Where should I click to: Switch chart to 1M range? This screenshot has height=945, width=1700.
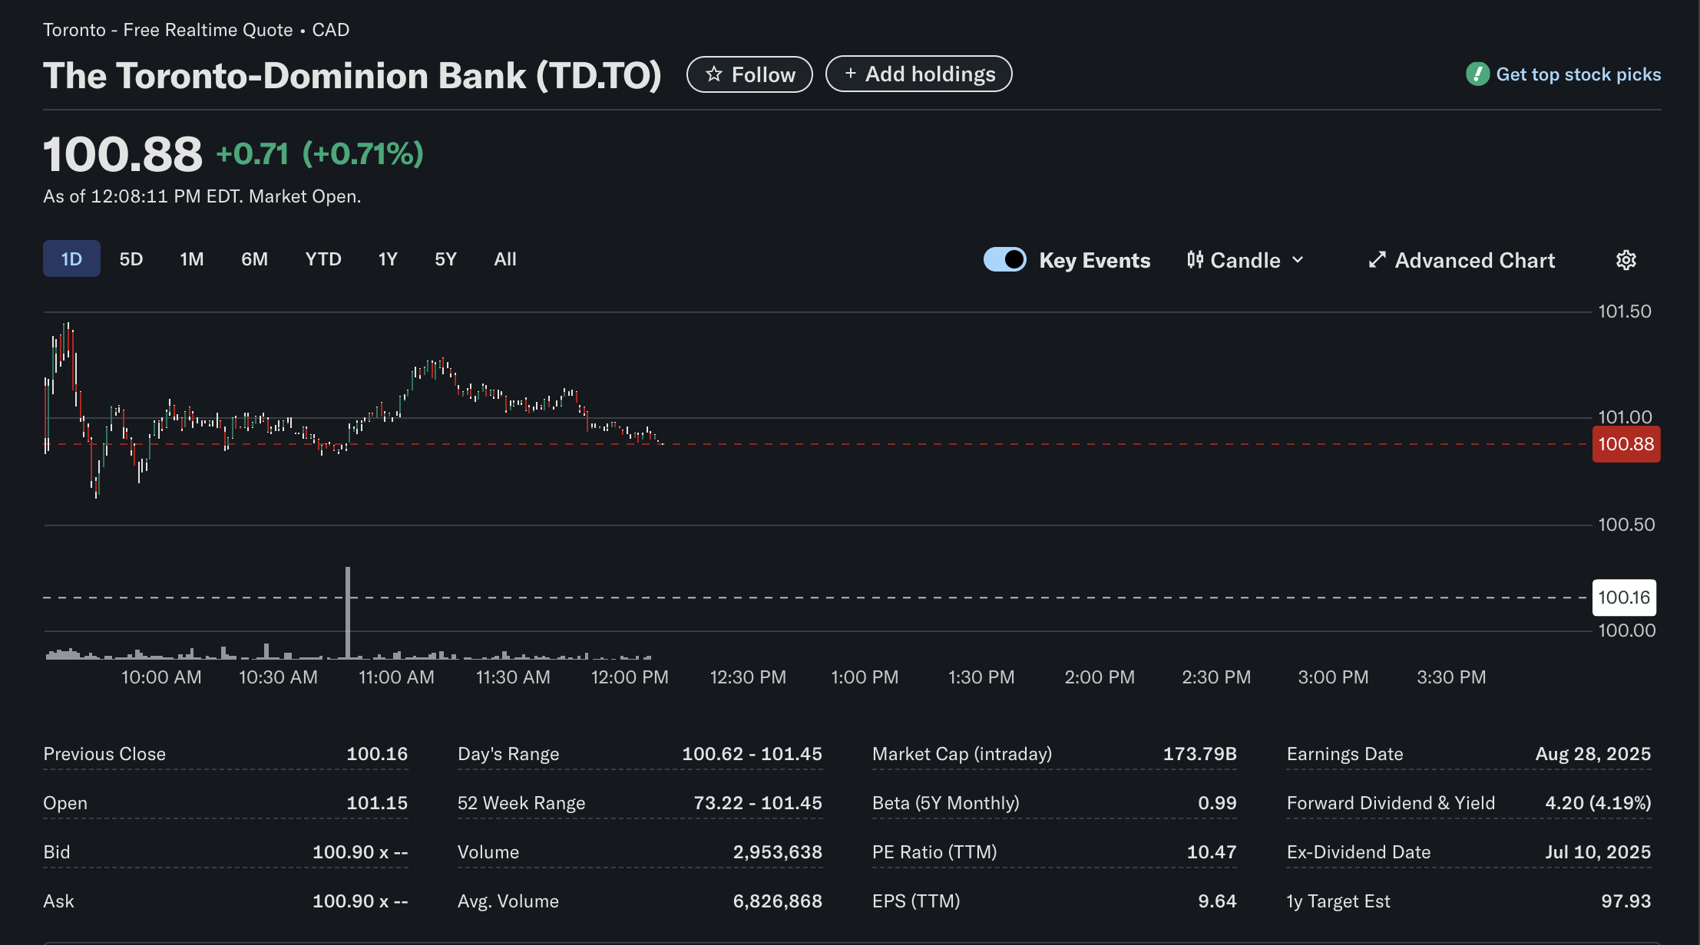pyautogui.click(x=192, y=259)
